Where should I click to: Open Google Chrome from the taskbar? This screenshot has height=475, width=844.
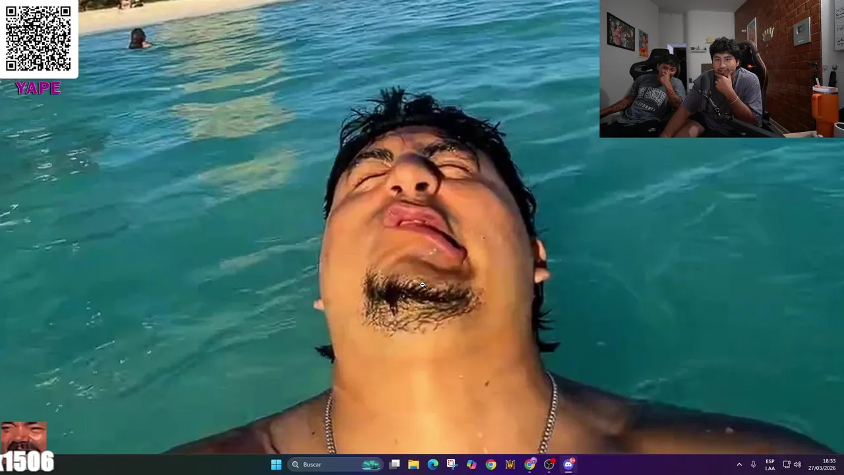(x=491, y=464)
